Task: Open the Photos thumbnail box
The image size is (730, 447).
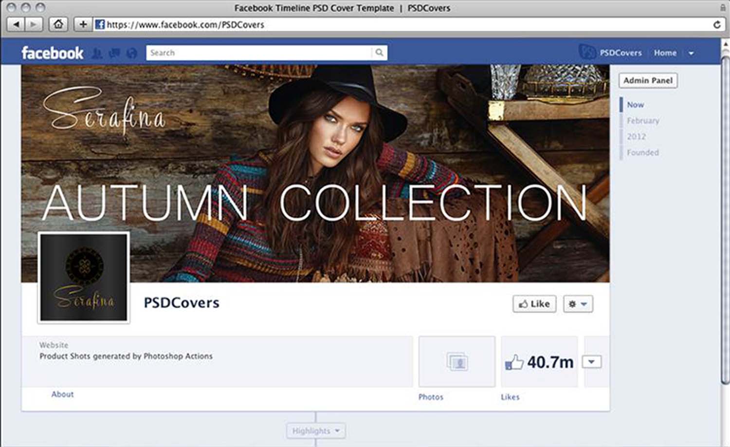Action: 456,362
